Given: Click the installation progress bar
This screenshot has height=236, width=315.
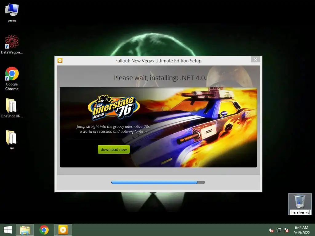Looking at the screenshot, I should 158,182.
